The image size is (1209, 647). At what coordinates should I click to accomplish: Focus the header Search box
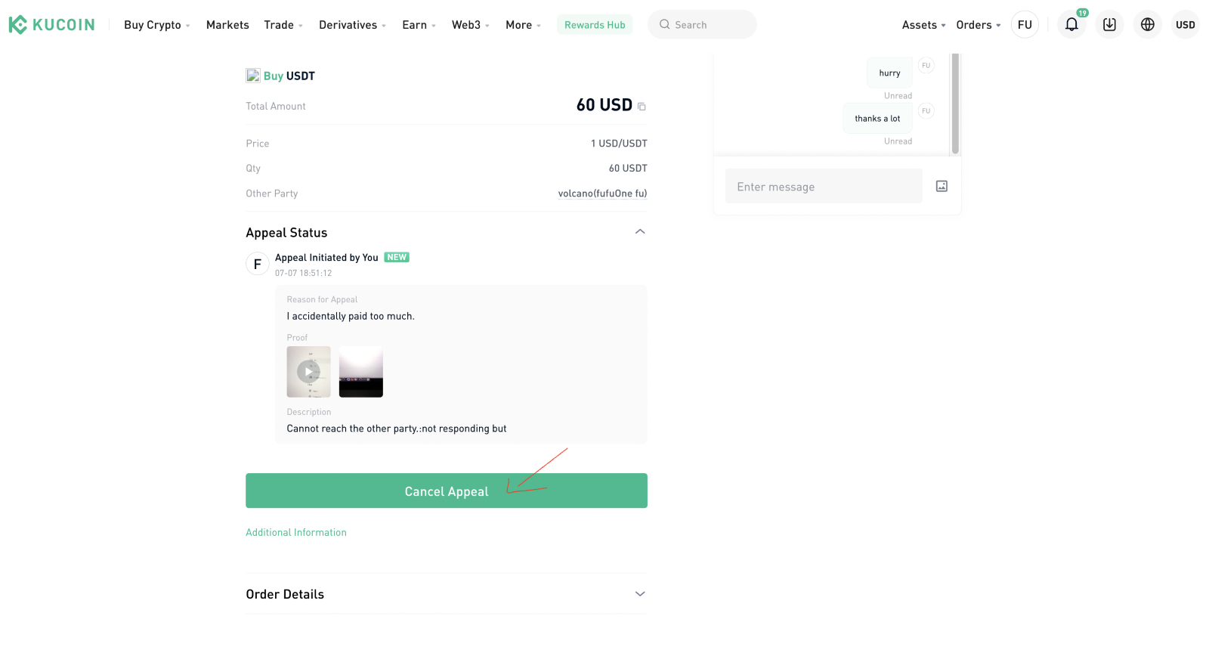click(x=702, y=24)
